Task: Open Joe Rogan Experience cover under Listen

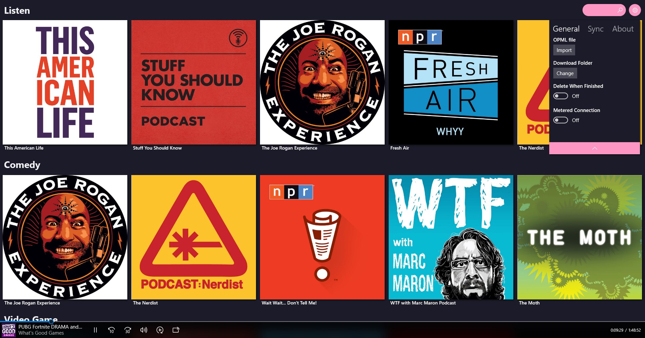Action: point(322,82)
